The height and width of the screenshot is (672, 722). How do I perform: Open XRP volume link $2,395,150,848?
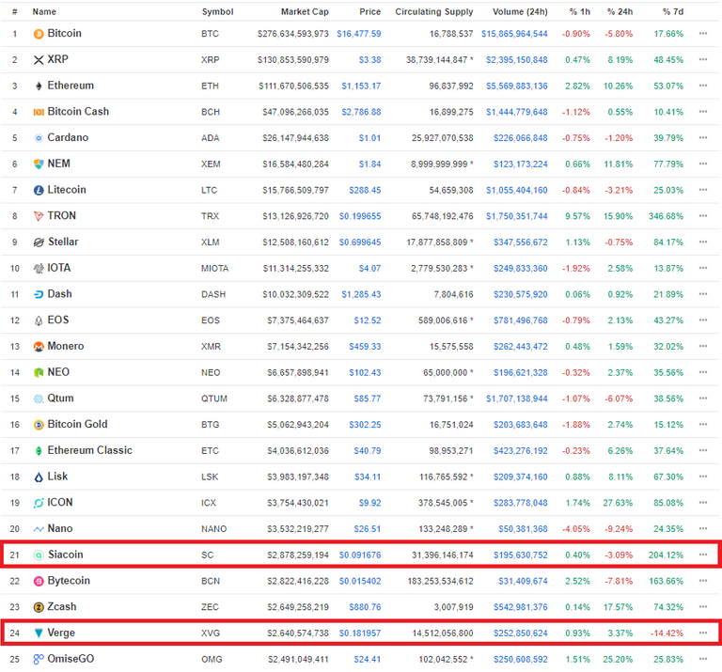coord(517,60)
